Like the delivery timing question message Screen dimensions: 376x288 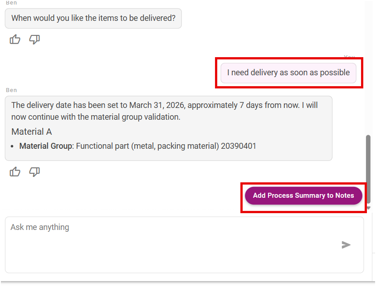(x=15, y=40)
